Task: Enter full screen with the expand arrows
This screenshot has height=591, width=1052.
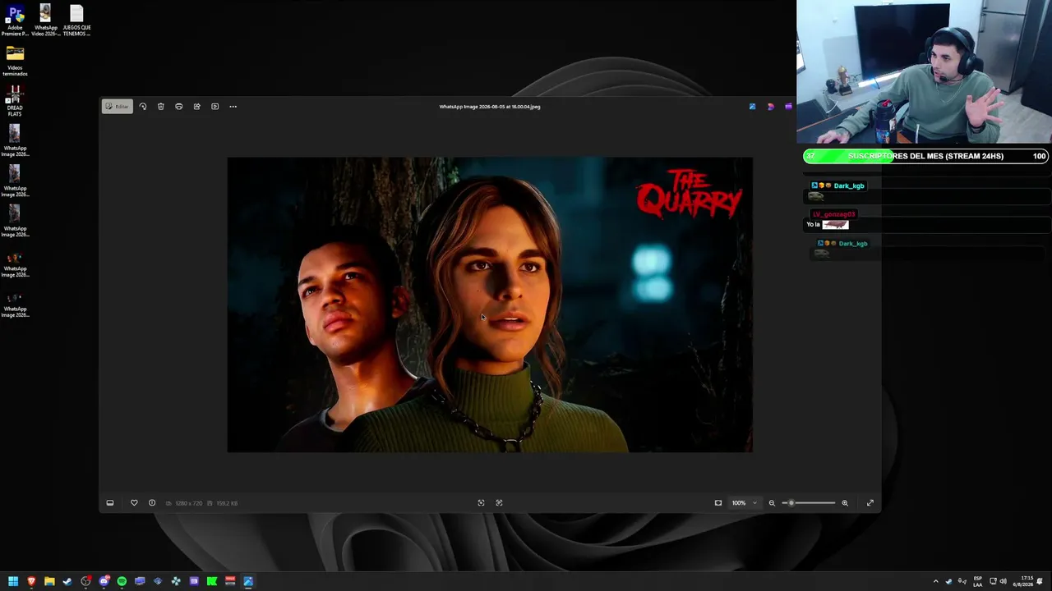Action: pos(870,503)
